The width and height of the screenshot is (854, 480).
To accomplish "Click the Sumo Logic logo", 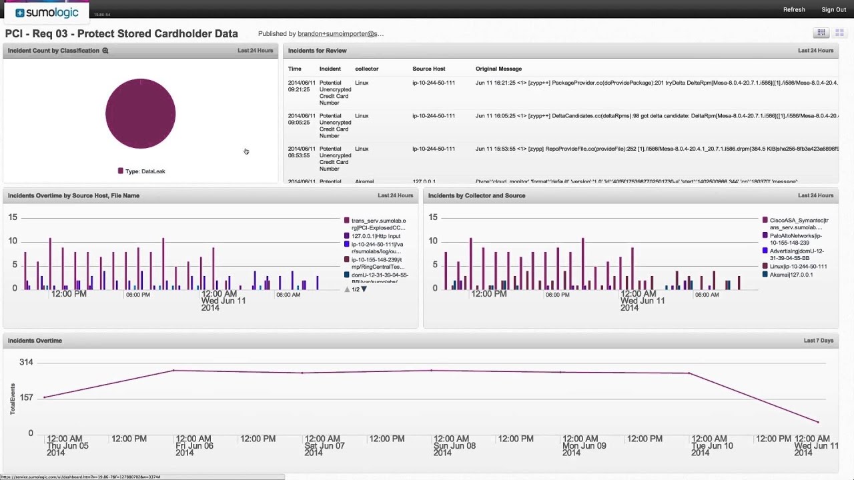I will (46, 12).
